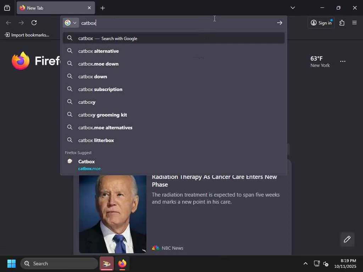Image resolution: width=363 pixels, height=272 pixels.
Task: Open the Google search engine selector dropdown
Action: (71, 23)
